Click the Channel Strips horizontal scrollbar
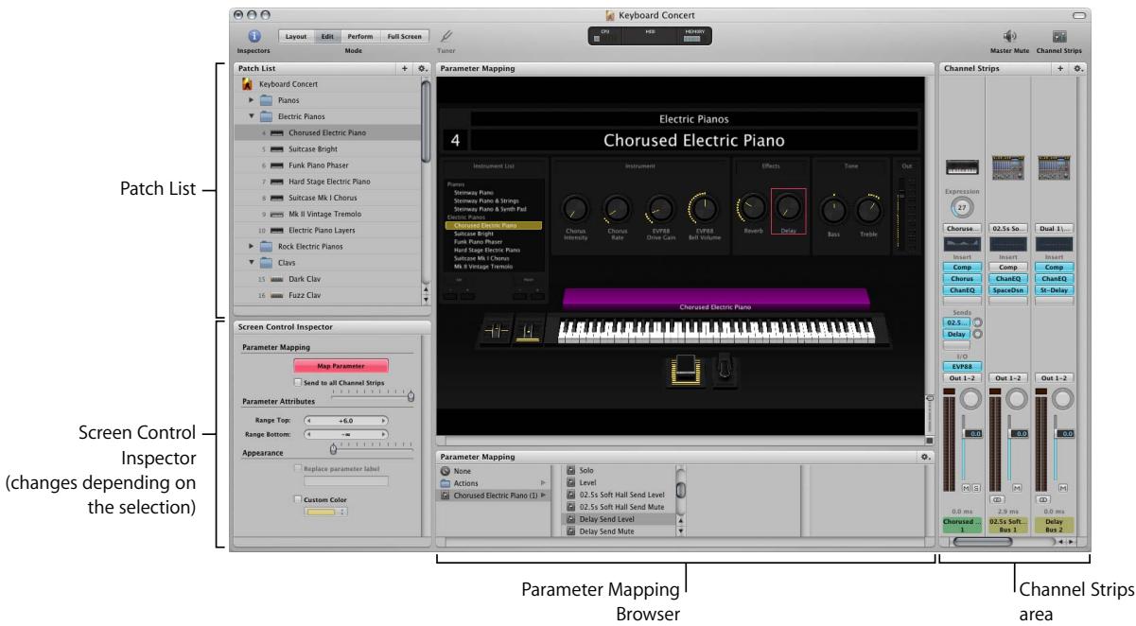Screen dimensions: 1136x626 (x=984, y=544)
